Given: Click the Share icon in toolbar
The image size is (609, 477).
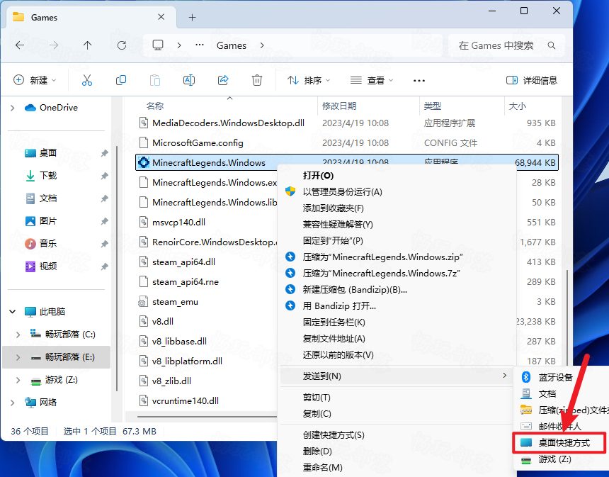Looking at the screenshot, I should point(223,80).
